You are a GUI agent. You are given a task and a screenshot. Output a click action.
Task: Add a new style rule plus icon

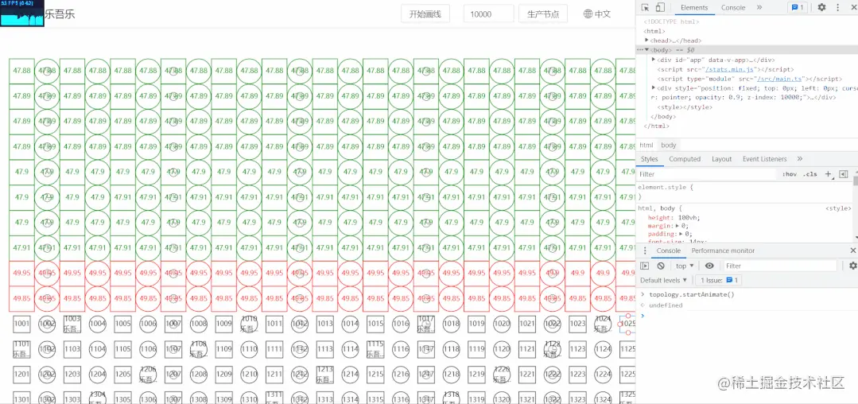coord(828,174)
